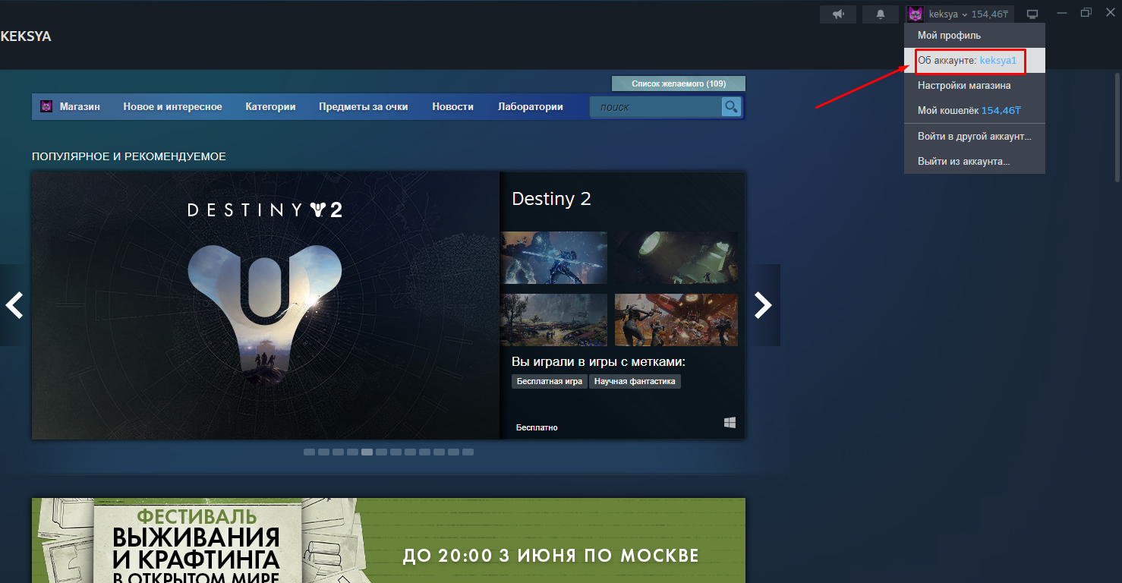This screenshot has height=583, width=1122.
Task: Open Об аккаунте: keksya1 entry
Action: point(975,60)
